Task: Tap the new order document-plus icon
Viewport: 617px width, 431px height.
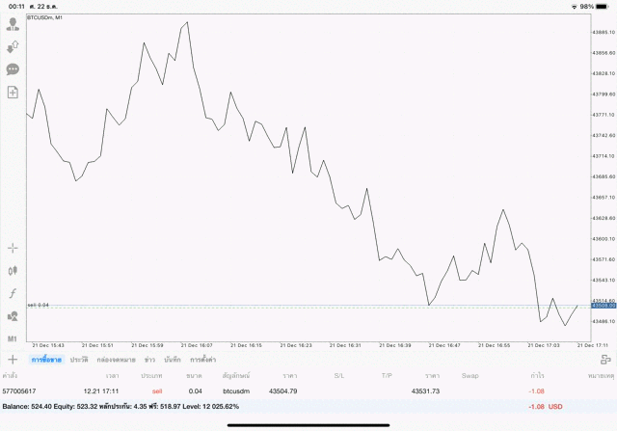Action: pos(13,92)
